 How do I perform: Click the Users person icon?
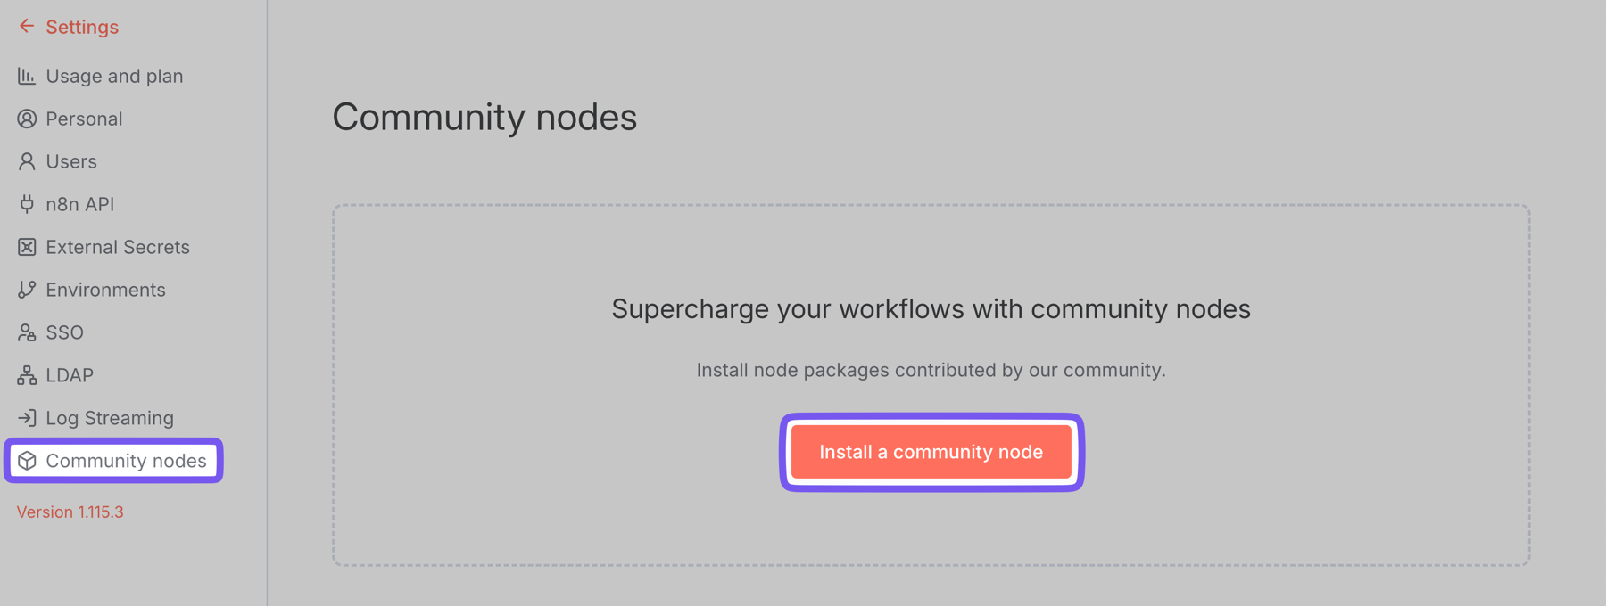pyautogui.click(x=27, y=162)
